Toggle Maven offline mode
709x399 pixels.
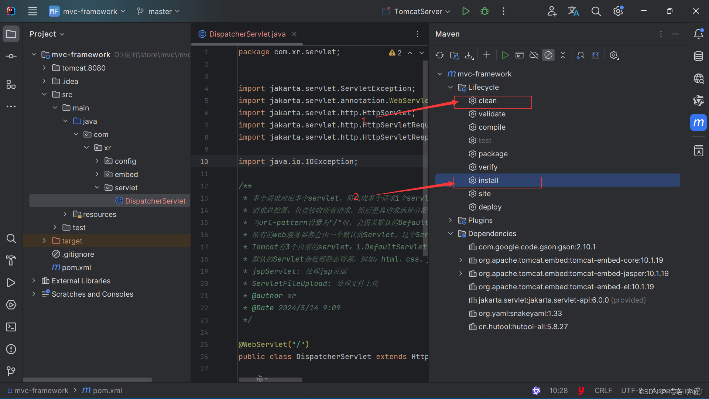coord(534,55)
